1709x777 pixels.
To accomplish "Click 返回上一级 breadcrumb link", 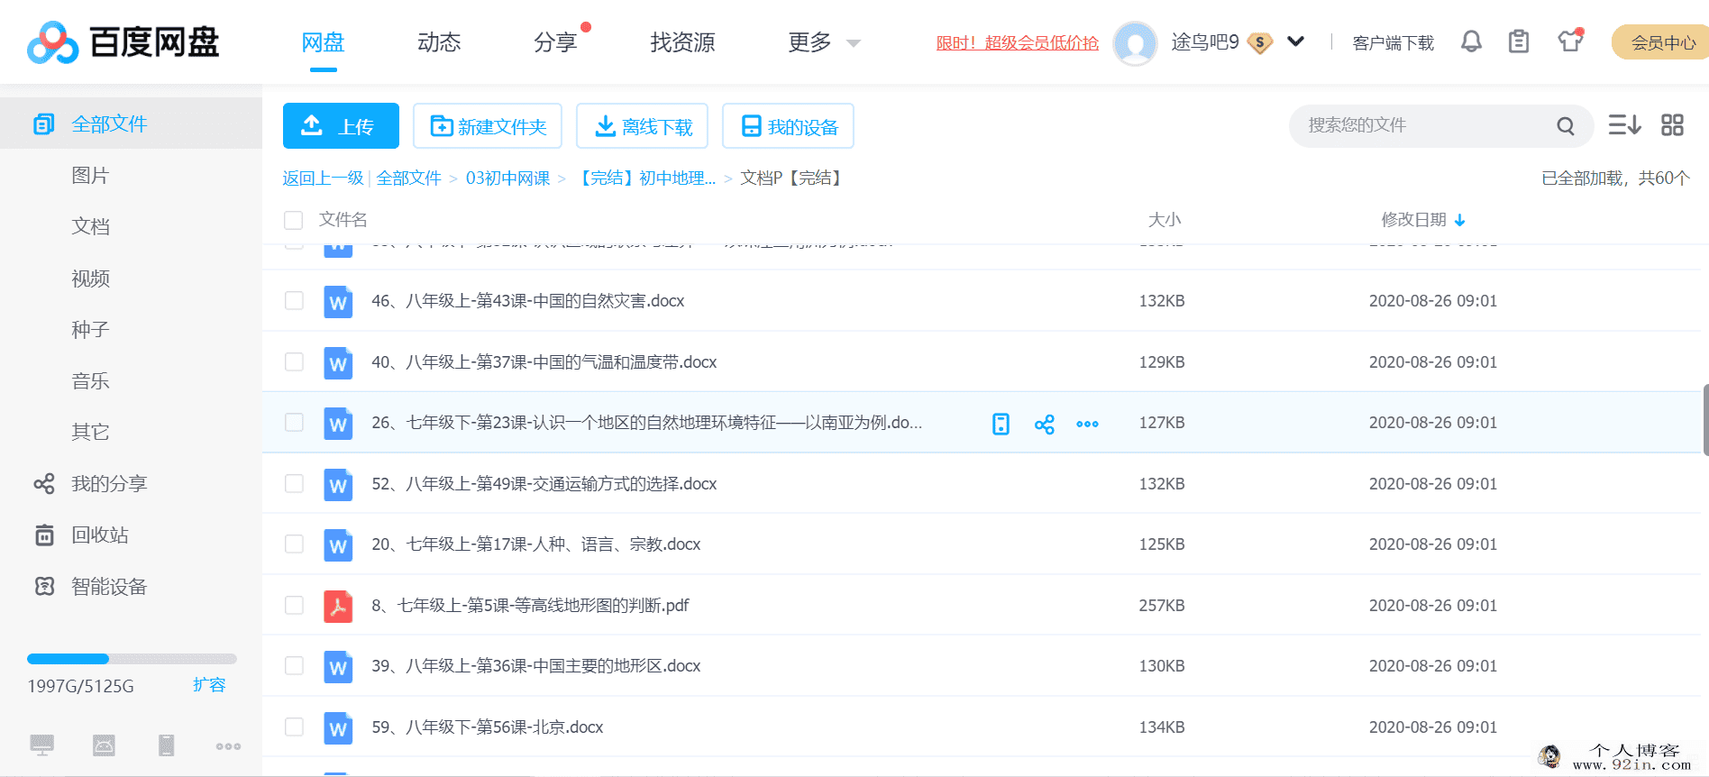I will click(x=323, y=178).
